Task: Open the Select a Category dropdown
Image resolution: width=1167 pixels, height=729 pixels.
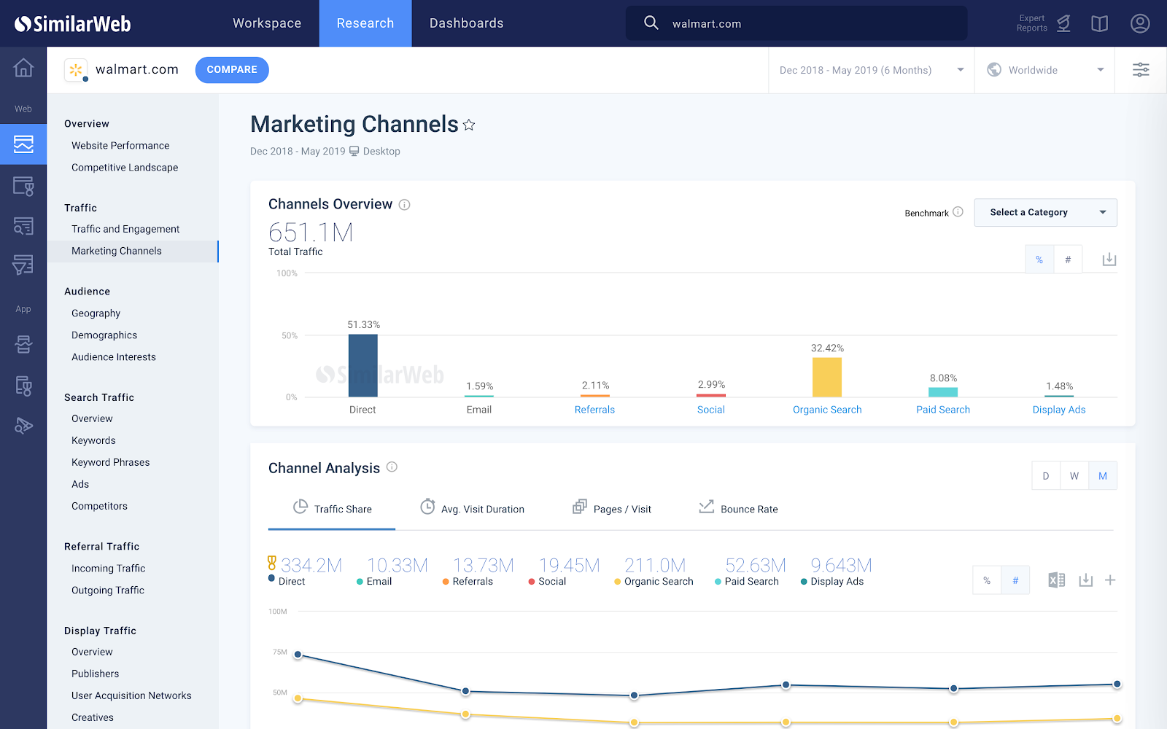Action: [1045, 212]
